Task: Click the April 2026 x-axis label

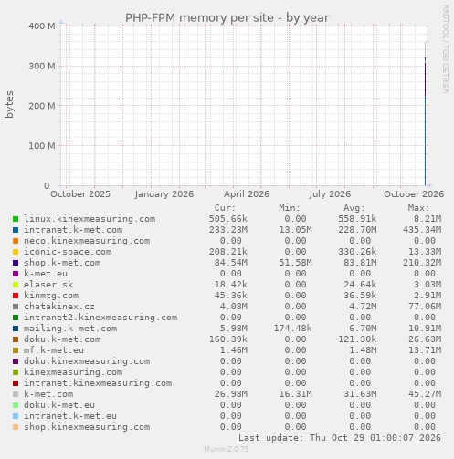Action: point(247,194)
